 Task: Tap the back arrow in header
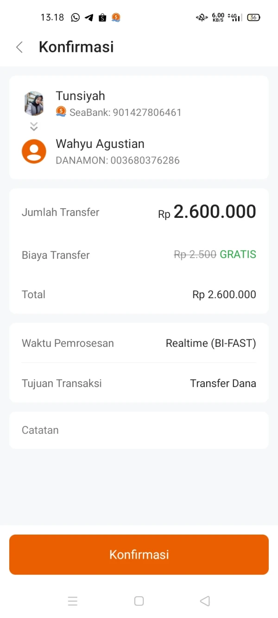[19, 47]
